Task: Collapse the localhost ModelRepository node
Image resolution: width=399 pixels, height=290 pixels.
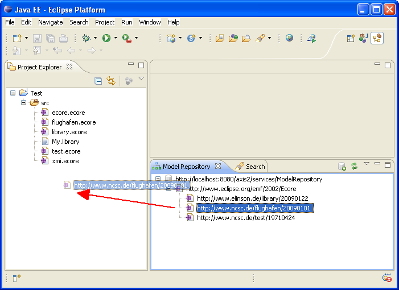Action: (x=158, y=179)
